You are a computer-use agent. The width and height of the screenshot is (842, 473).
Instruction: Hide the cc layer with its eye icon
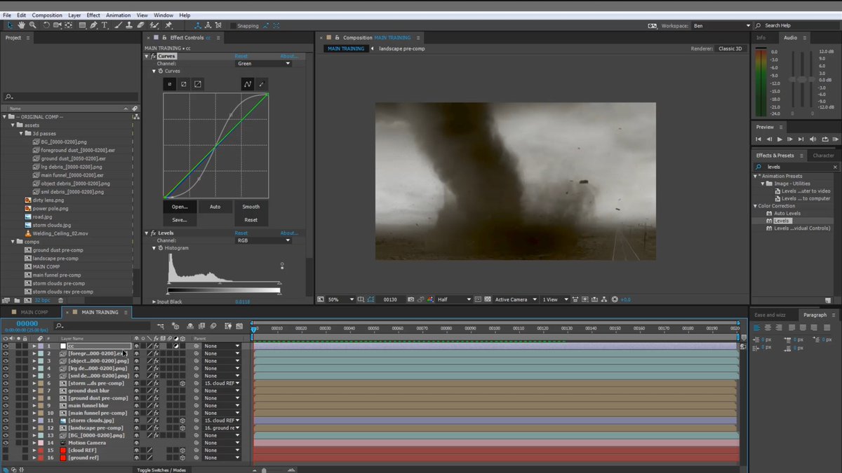pyautogui.click(x=6, y=345)
